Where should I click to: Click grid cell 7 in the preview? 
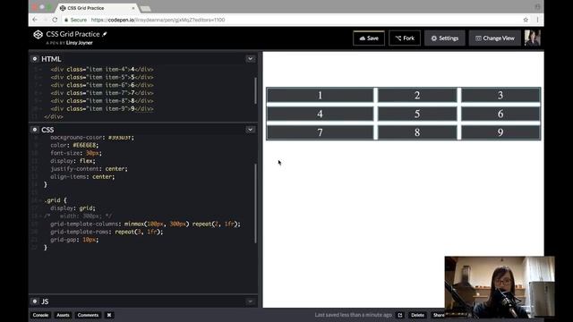pyautogui.click(x=321, y=132)
